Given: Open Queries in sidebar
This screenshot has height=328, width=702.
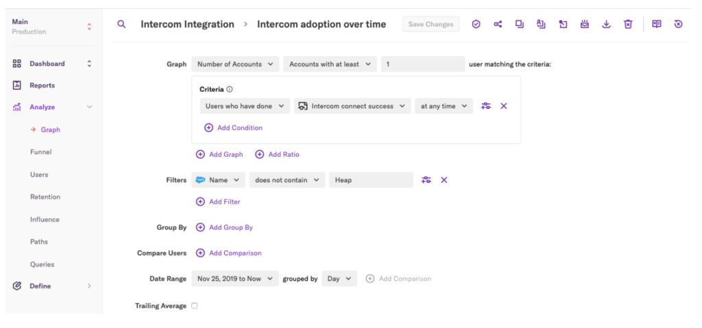Looking at the screenshot, I should (x=42, y=264).
